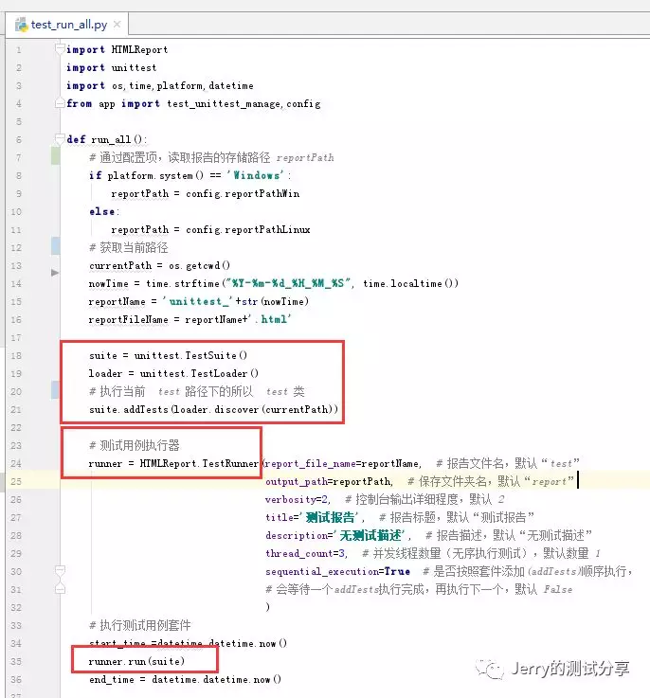Click "if platform.system() == 'Windows'" line
The image size is (650, 698).
190,175
